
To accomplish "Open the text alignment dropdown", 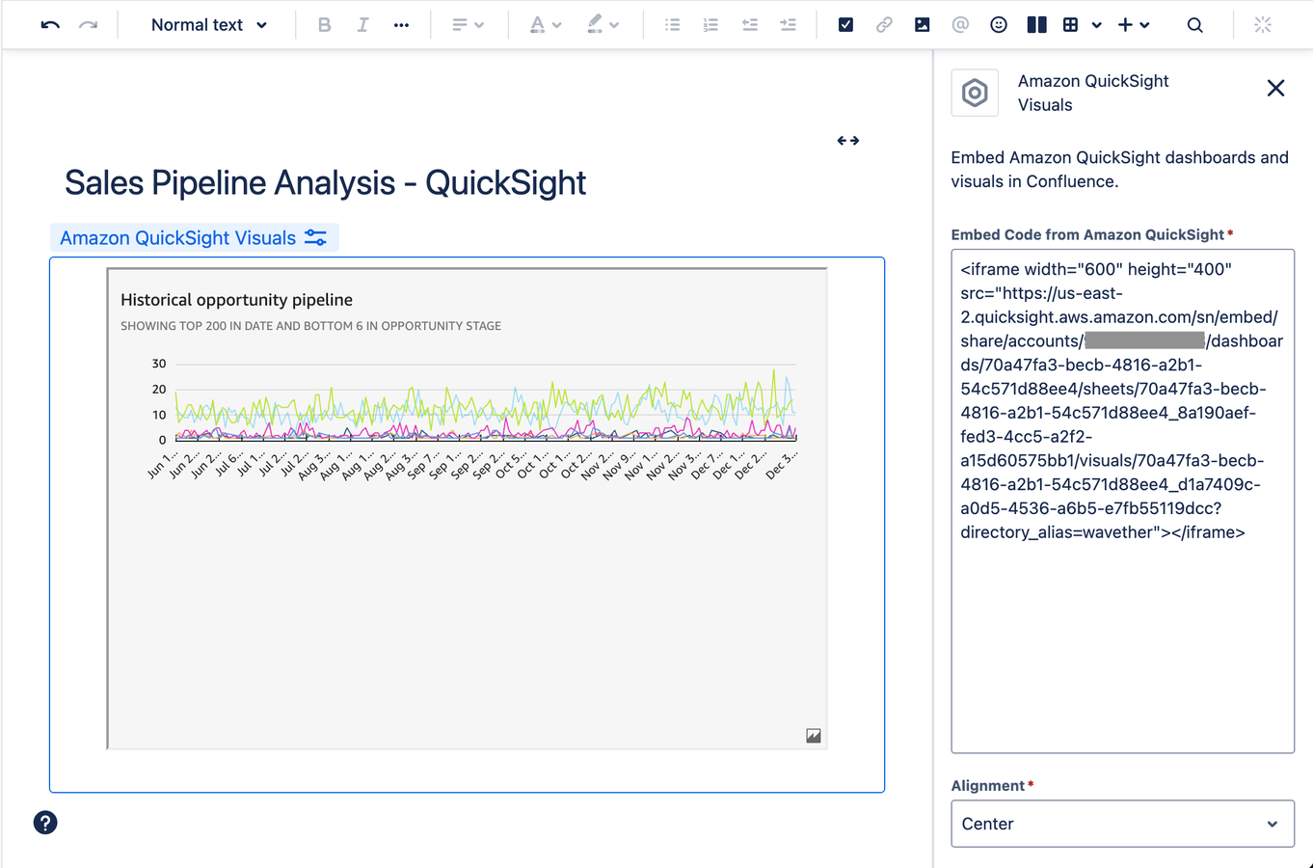I will [x=468, y=25].
